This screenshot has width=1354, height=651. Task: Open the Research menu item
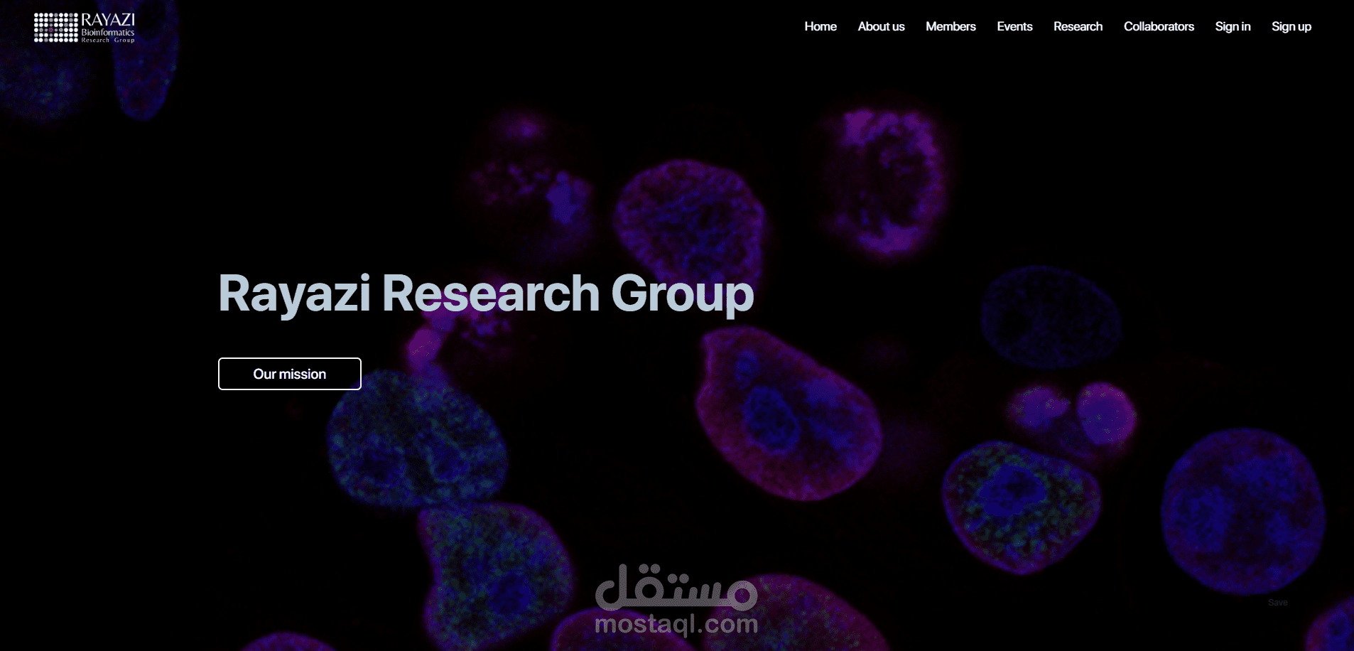click(1078, 26)
